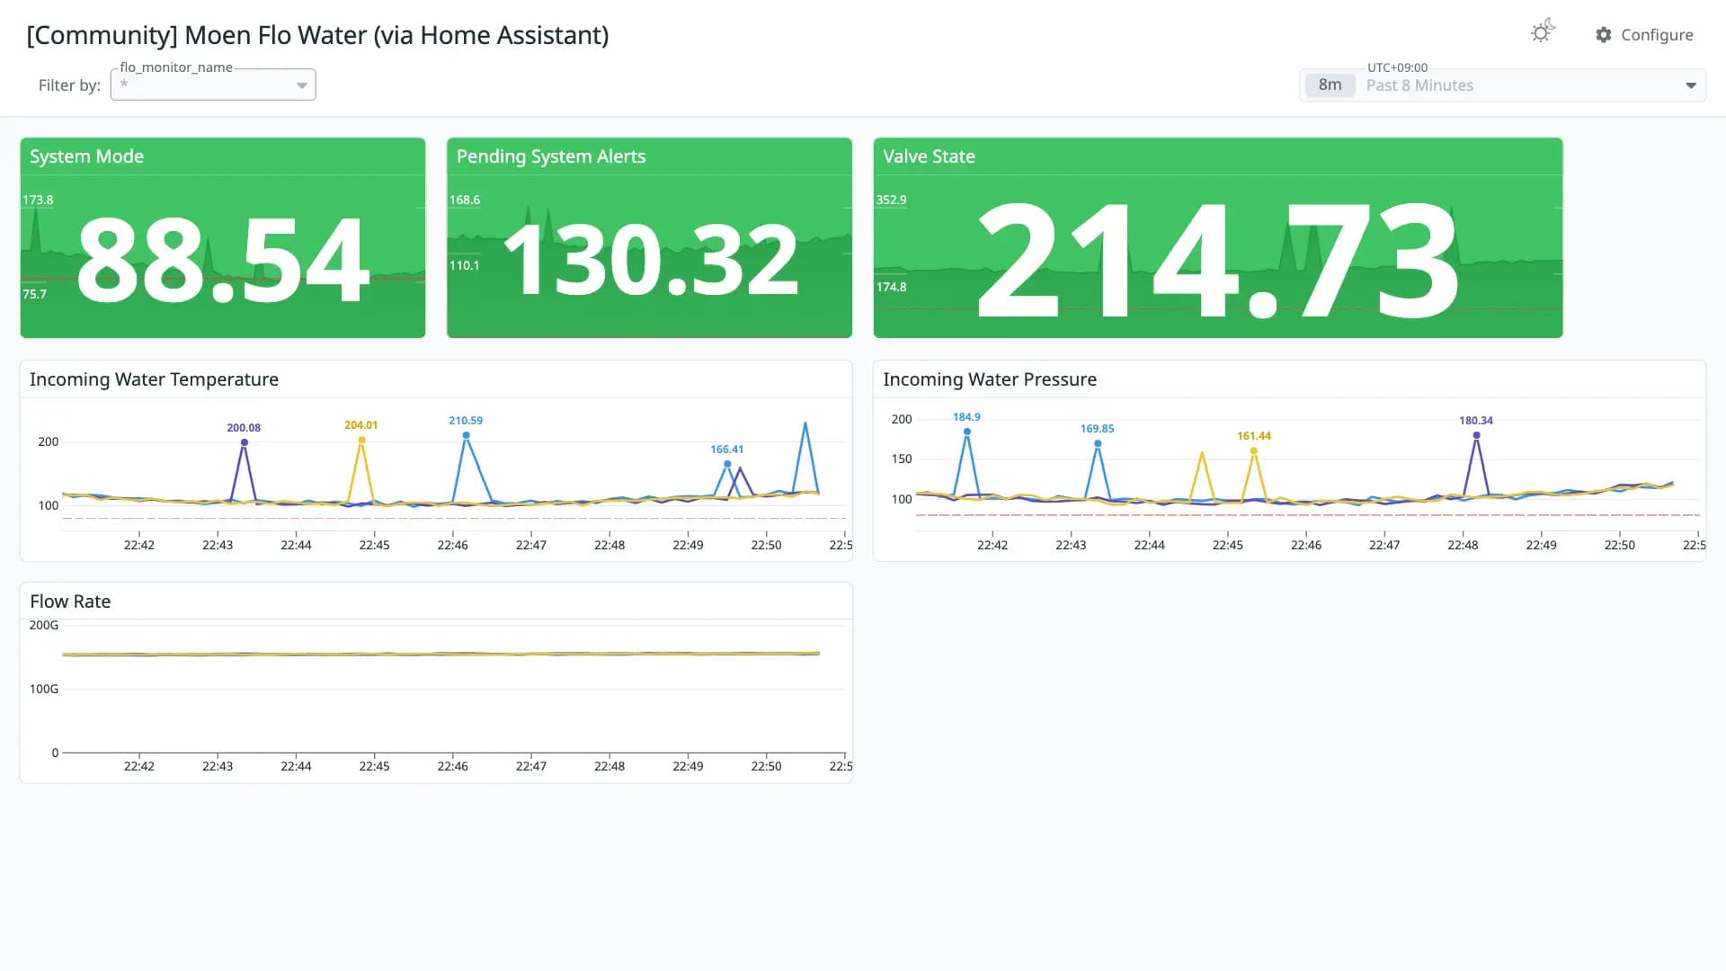
Task: Click the 173.8 label in System Mode
Action: (x=38, y=200)
